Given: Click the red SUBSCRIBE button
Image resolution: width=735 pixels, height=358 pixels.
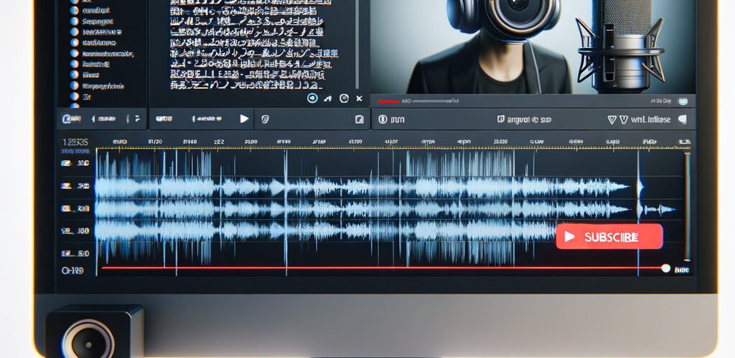Looking at the screenshot, I should coord(609,237).
